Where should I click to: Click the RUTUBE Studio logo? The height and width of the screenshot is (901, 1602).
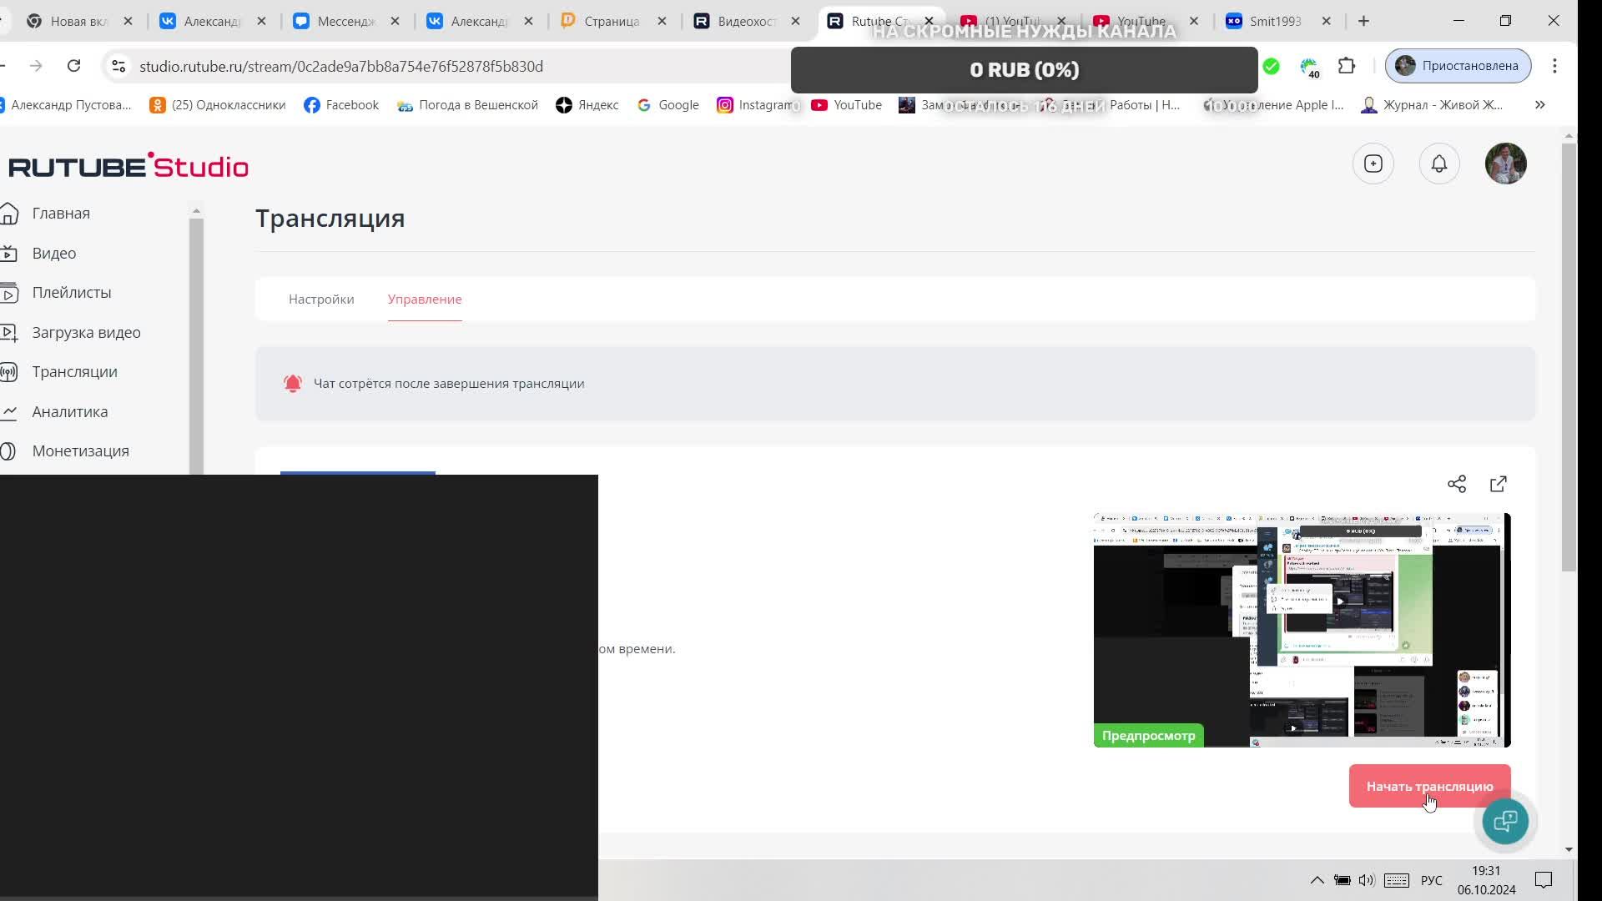coord(128,166)
